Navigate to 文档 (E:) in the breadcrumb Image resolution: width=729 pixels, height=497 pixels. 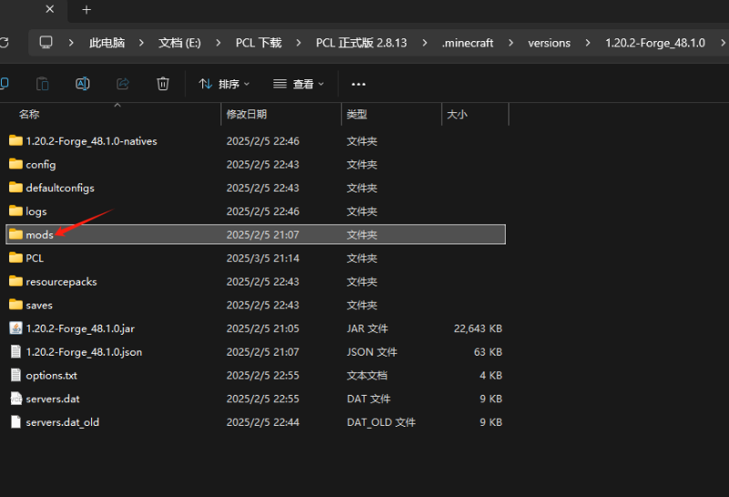click(180, 43)
